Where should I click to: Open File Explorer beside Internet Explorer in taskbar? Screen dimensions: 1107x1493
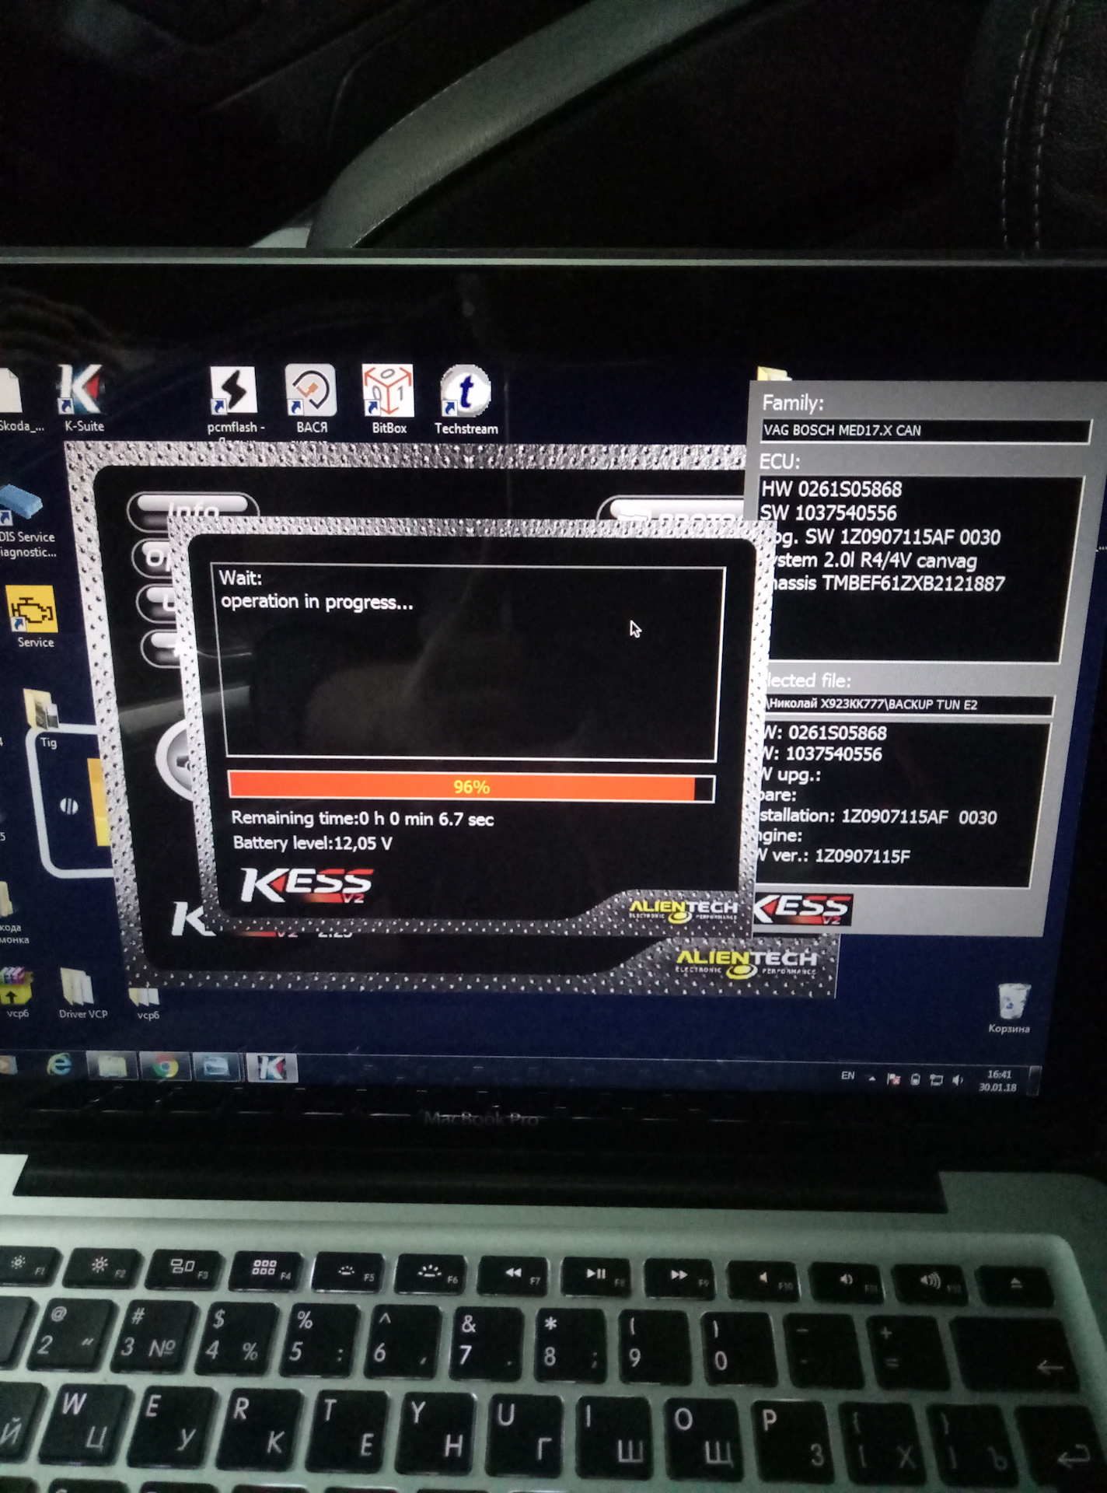pos(111,1066)
